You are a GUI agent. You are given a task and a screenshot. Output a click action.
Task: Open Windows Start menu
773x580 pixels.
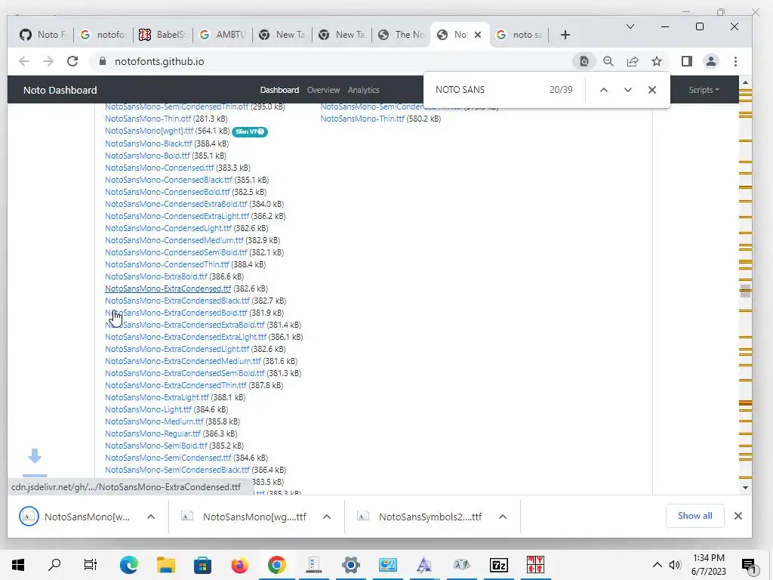point(18,565)
